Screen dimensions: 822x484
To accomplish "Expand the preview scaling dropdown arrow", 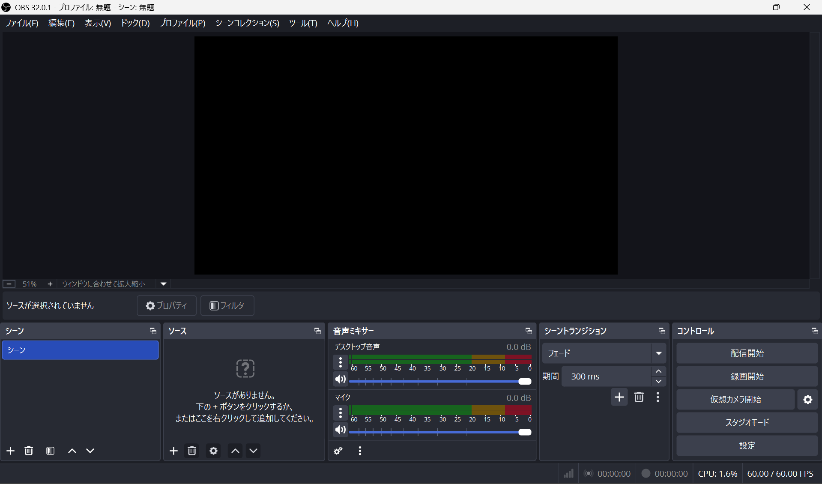I will pos(164,284).
